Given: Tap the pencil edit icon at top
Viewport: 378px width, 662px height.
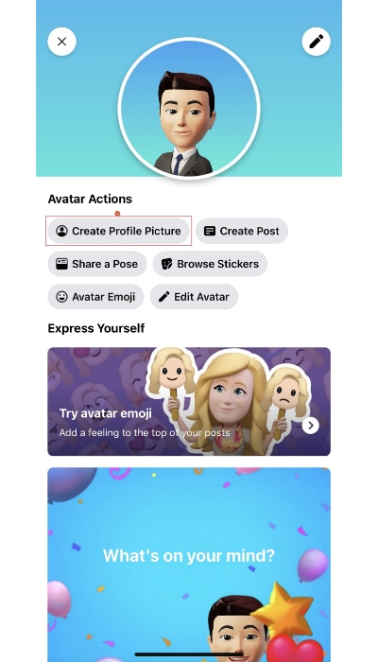Looking at the screenshot, I should click(316, 42).
